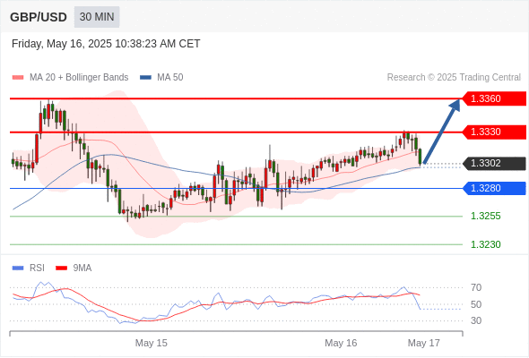
Task: Toggle the 9MA red legend marker
Action: 61,268
